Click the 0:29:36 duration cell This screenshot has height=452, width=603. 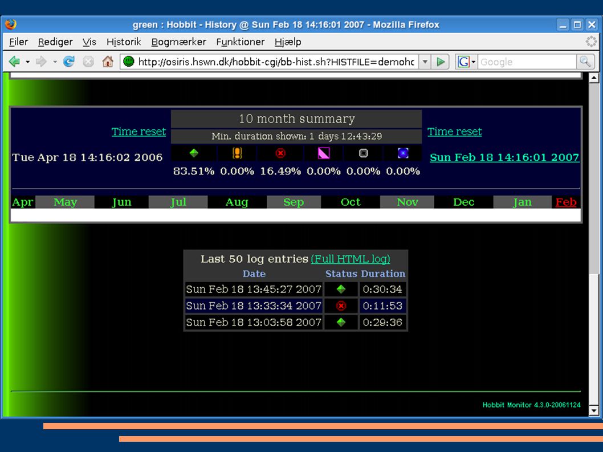[x=382, y=323]
